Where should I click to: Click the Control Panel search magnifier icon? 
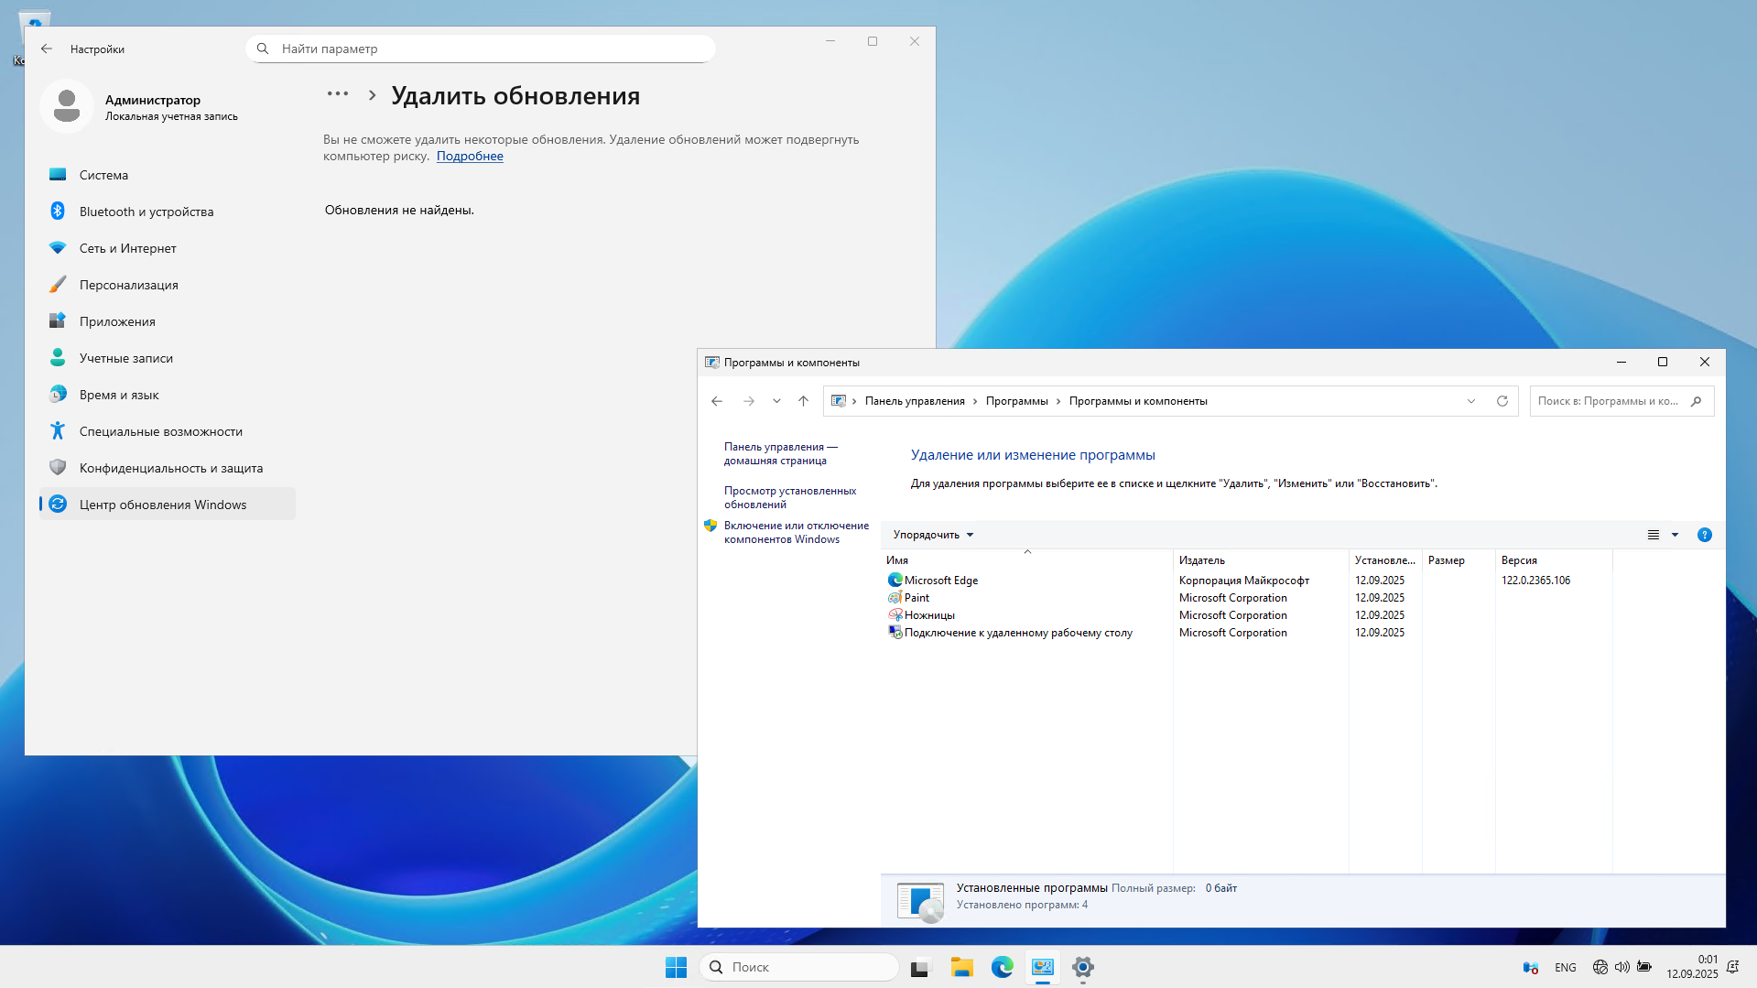(x=1697, y=401)
